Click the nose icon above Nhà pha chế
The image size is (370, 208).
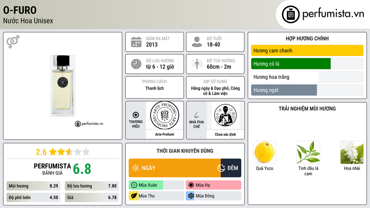[196, 115]
